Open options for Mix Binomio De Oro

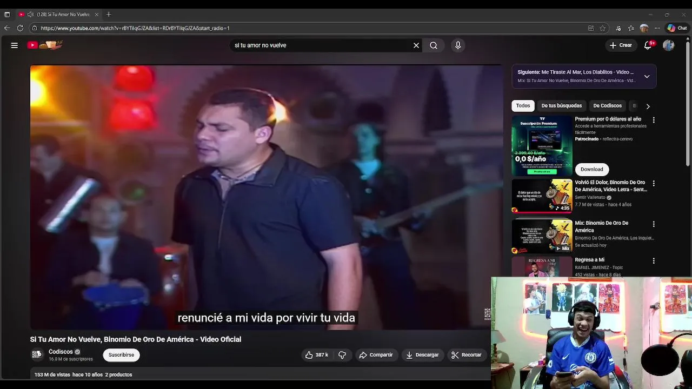coord(654,224)
